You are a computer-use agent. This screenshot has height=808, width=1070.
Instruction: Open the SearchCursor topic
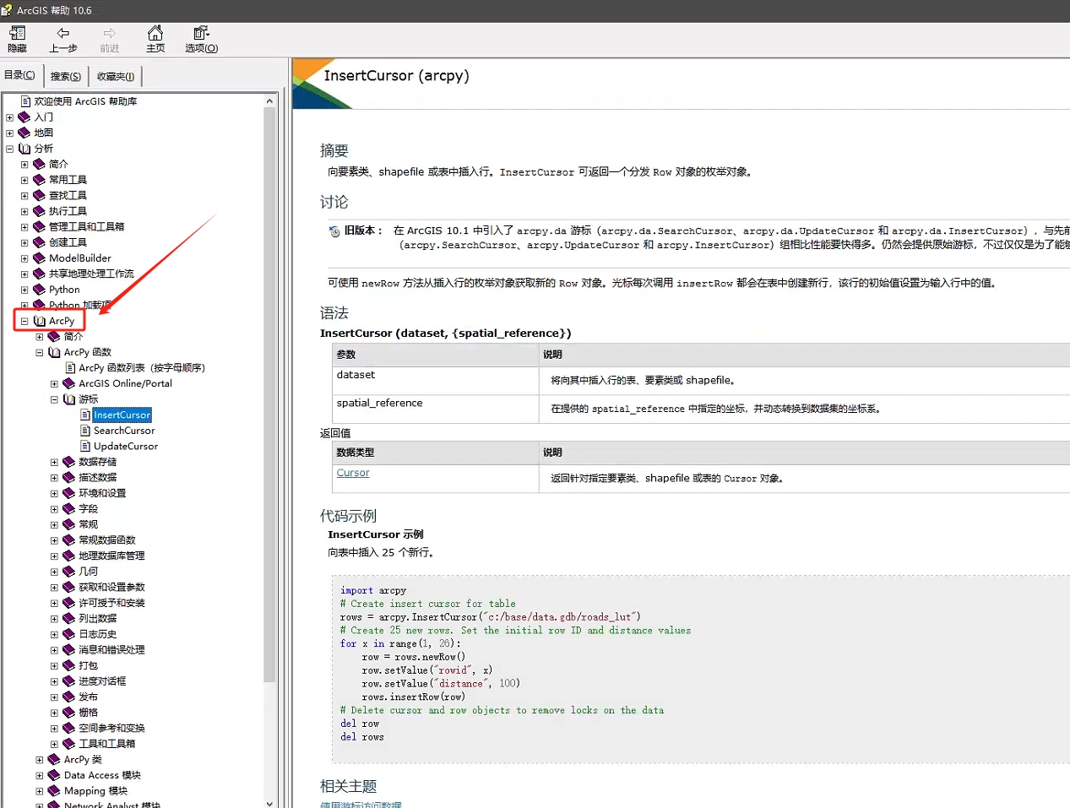pyautogui.click(x=124, y=431)
